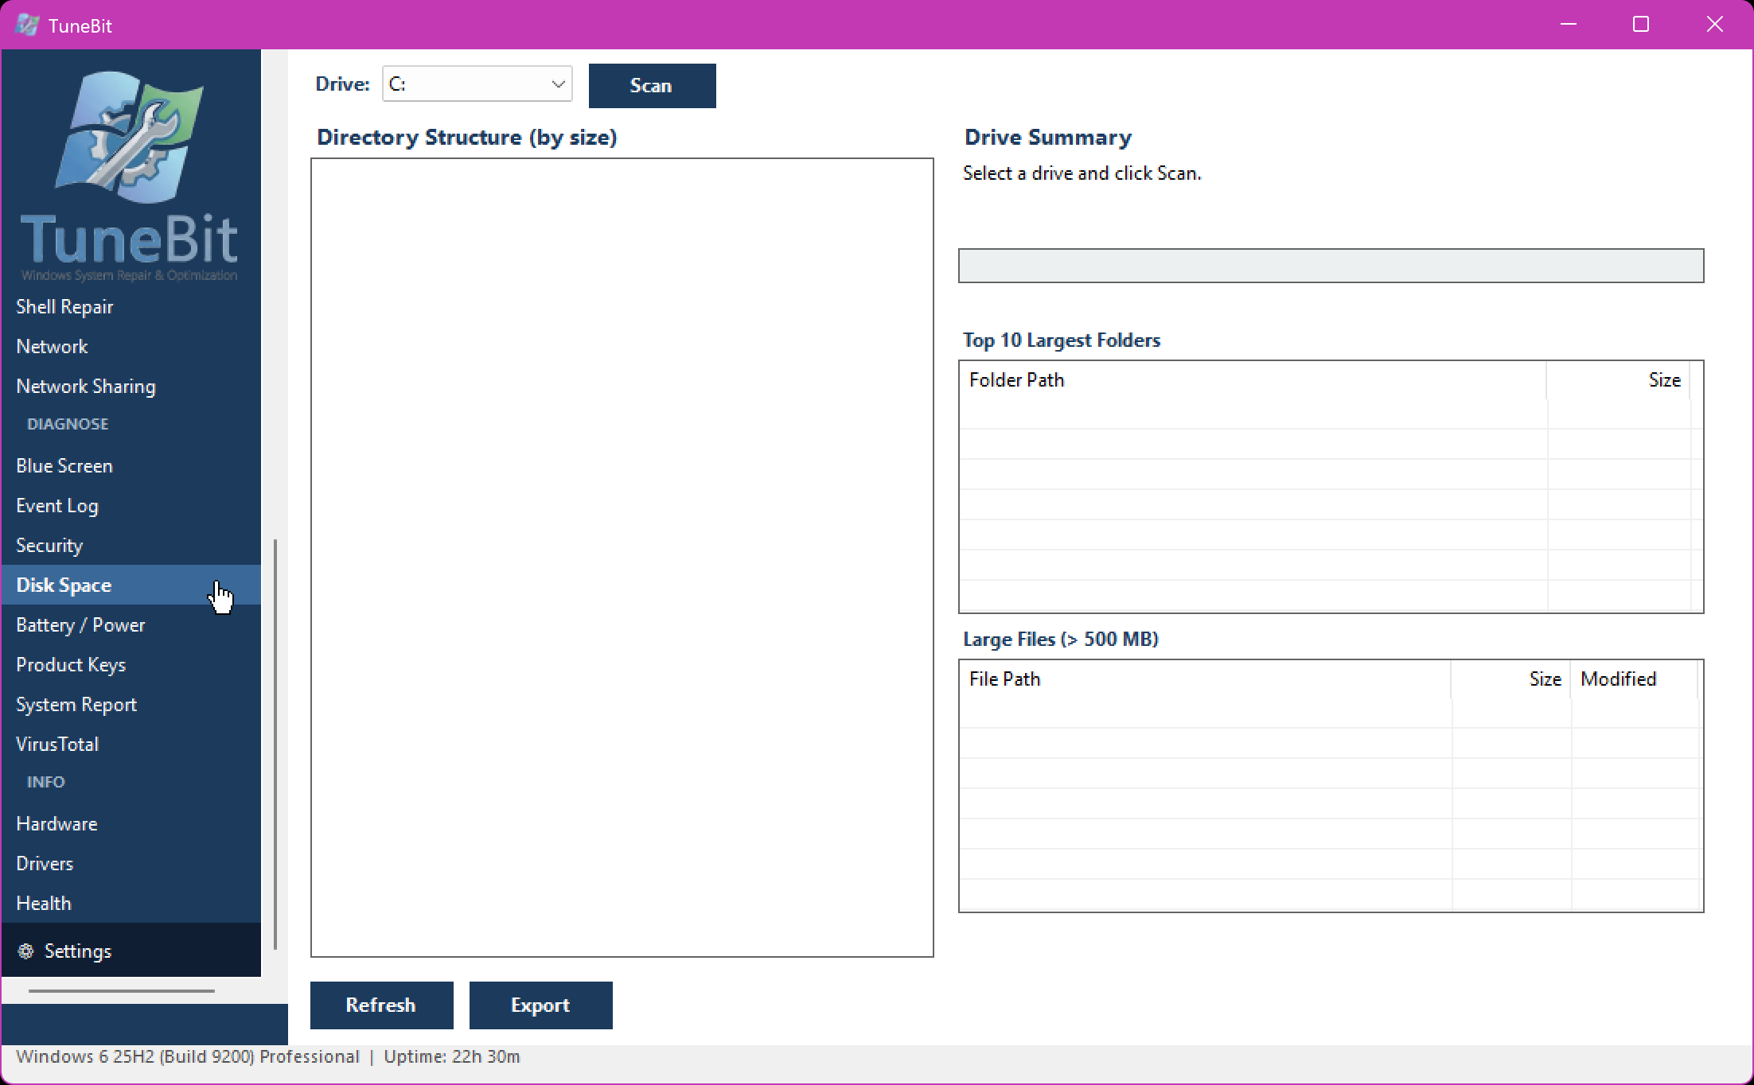Image resolution: width=1754 pixels, height=1085 pixels.
Task: Minimize the TuneBit window
Action: click(x=1569, y=25)
